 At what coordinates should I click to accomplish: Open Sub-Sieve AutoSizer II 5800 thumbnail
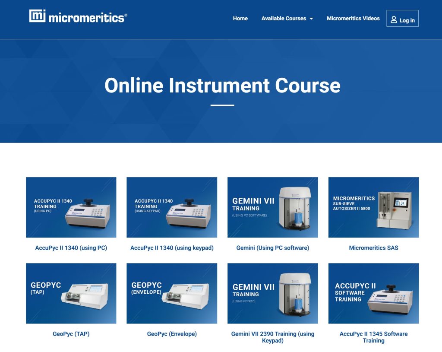coord(373,207)
